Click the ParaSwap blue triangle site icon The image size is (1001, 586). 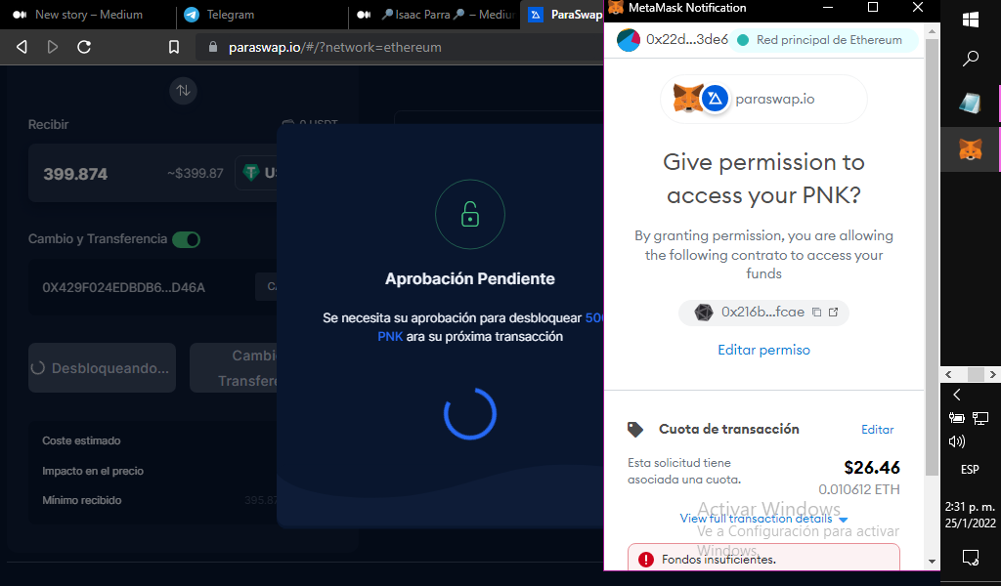point(715,99)
